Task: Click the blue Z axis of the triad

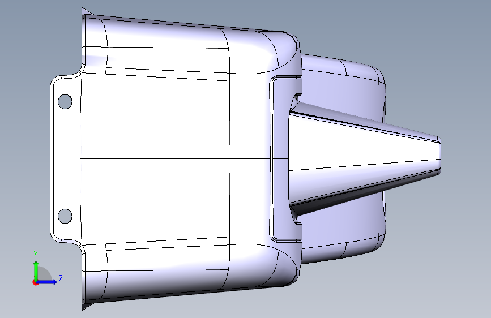Action: click(47, 282)
